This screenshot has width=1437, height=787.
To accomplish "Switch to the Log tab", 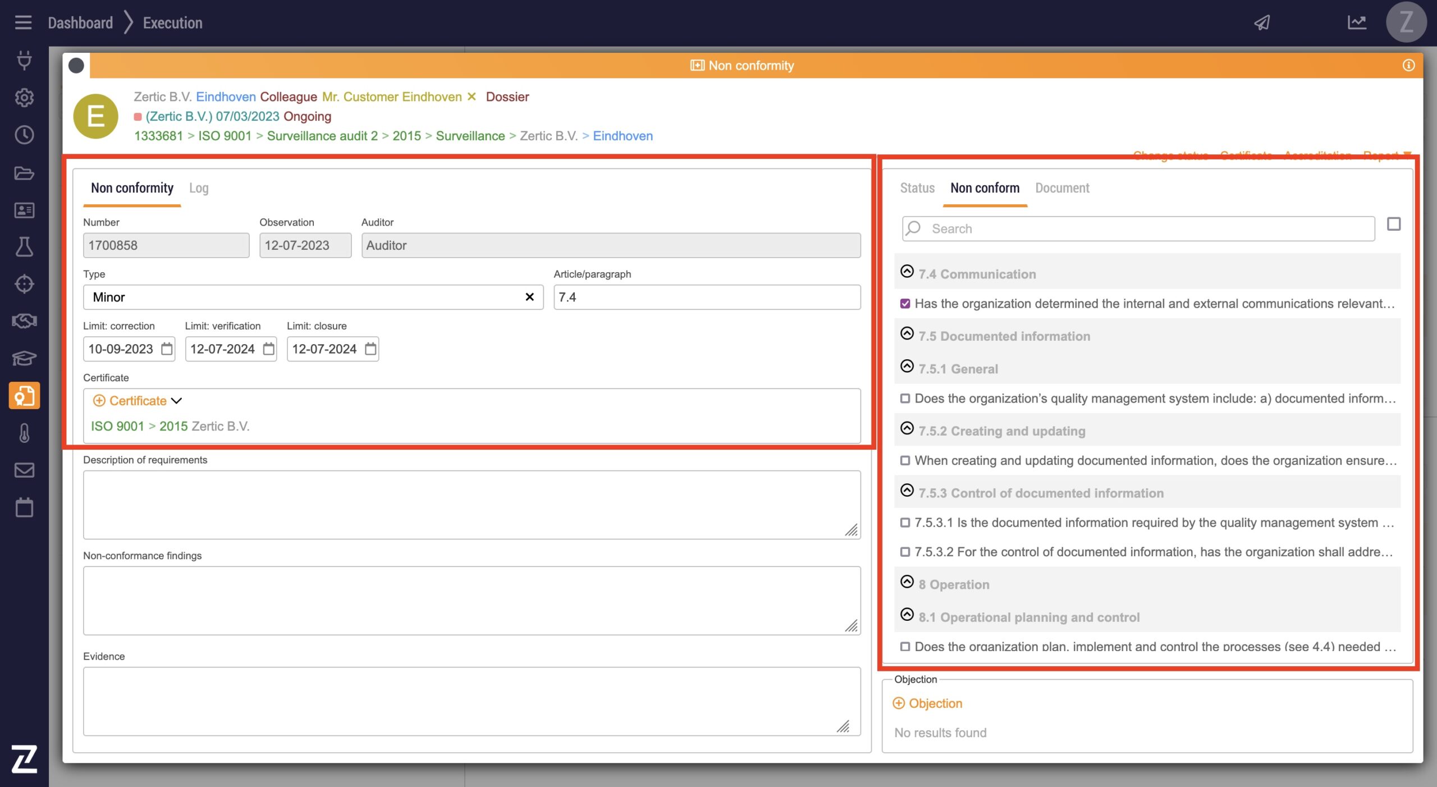I will coord(199,188).
